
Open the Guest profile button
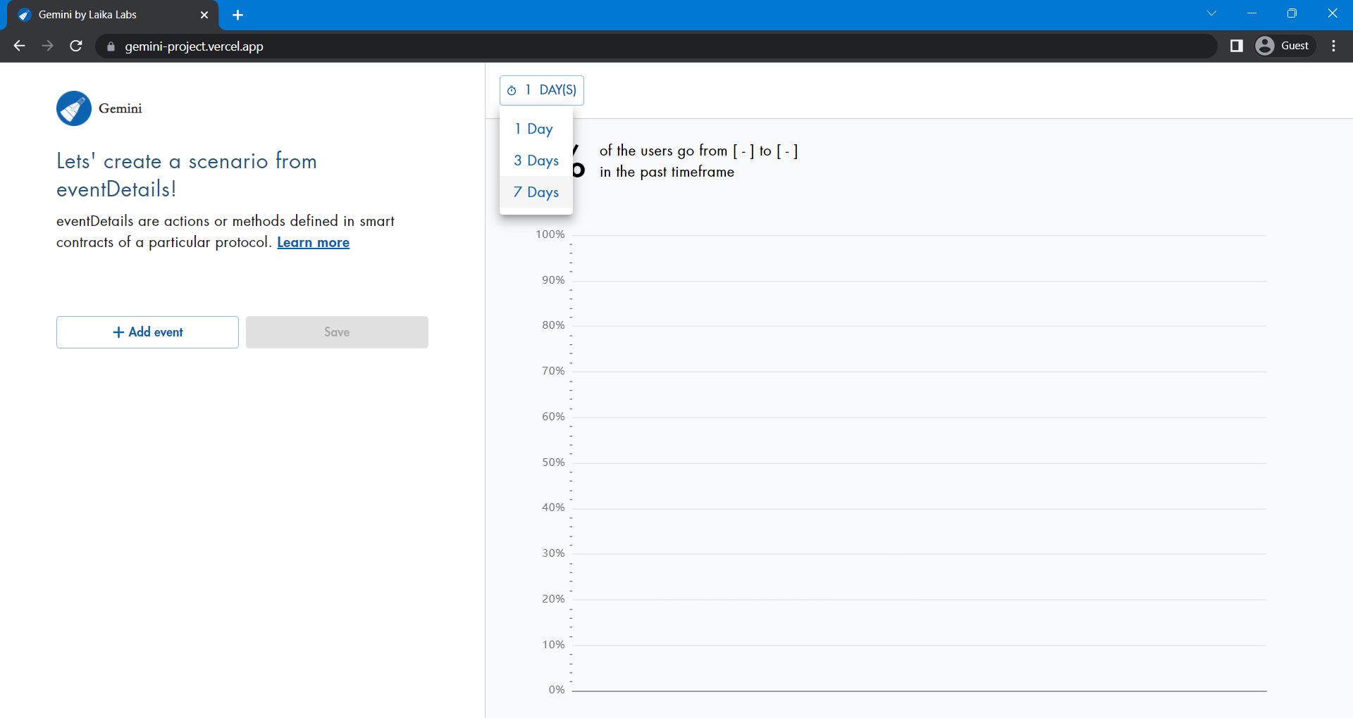[1285, 46]
